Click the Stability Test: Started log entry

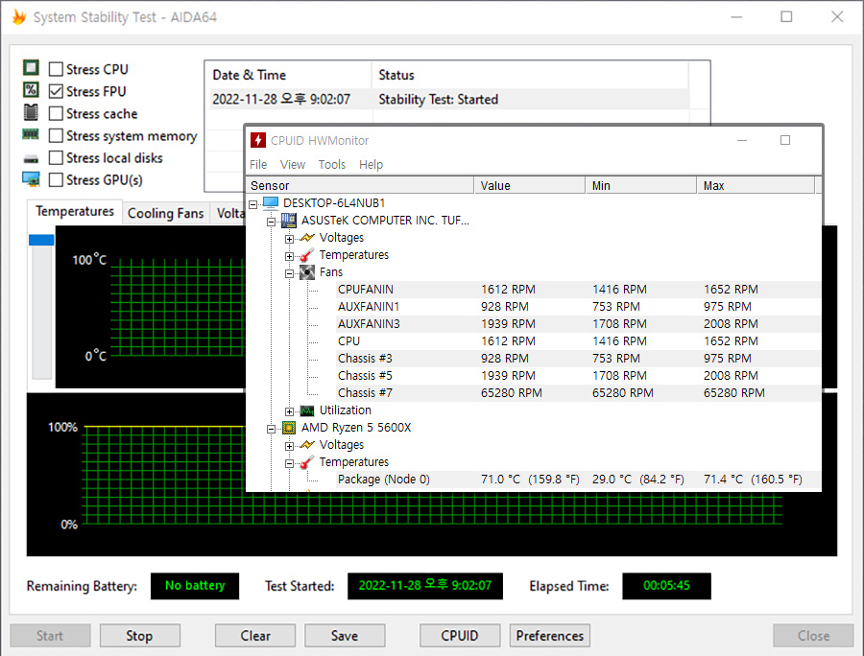438,100
